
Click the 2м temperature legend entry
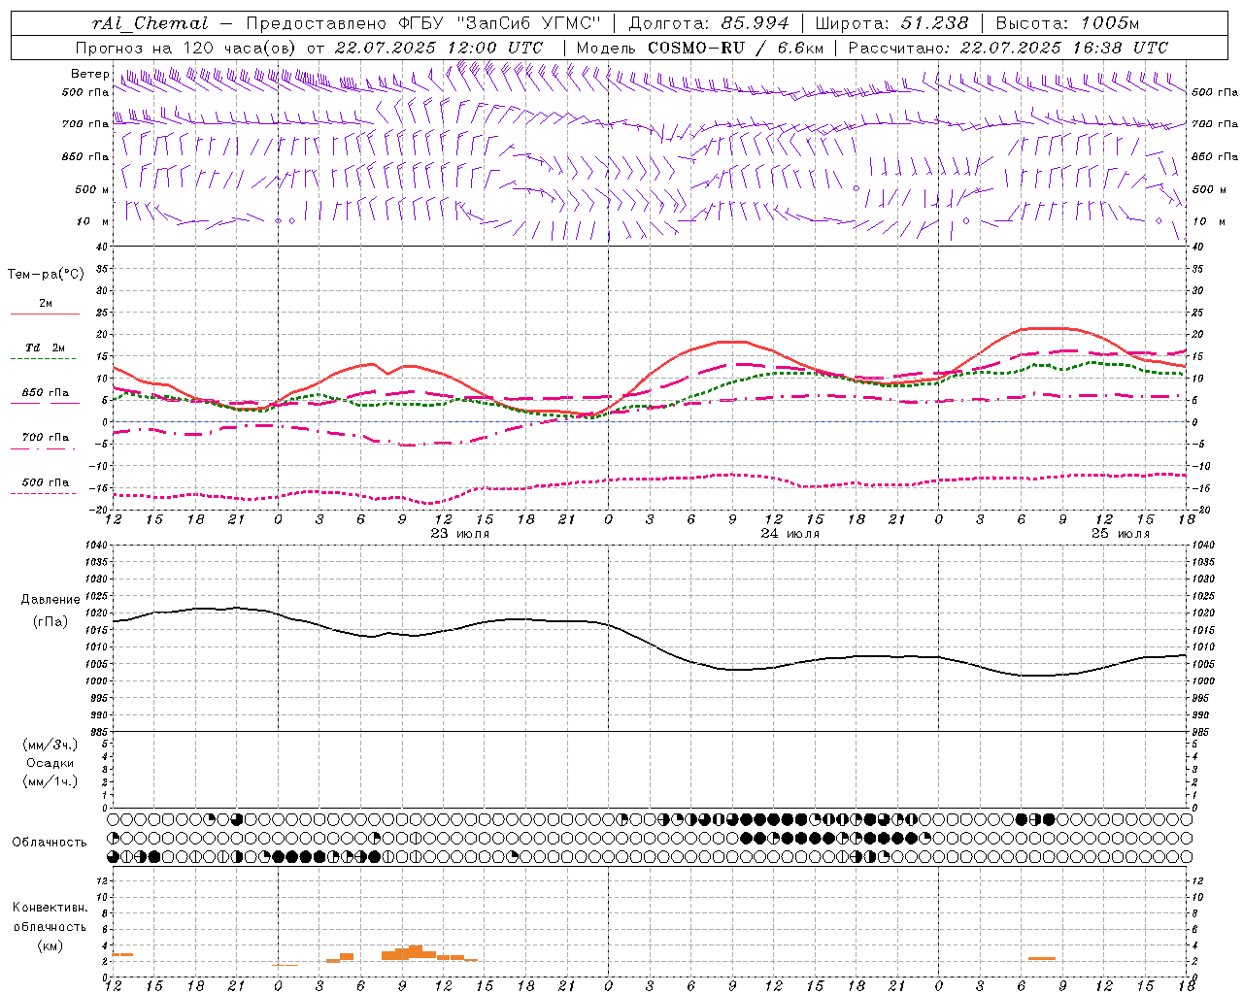click(x=46, y=304)
